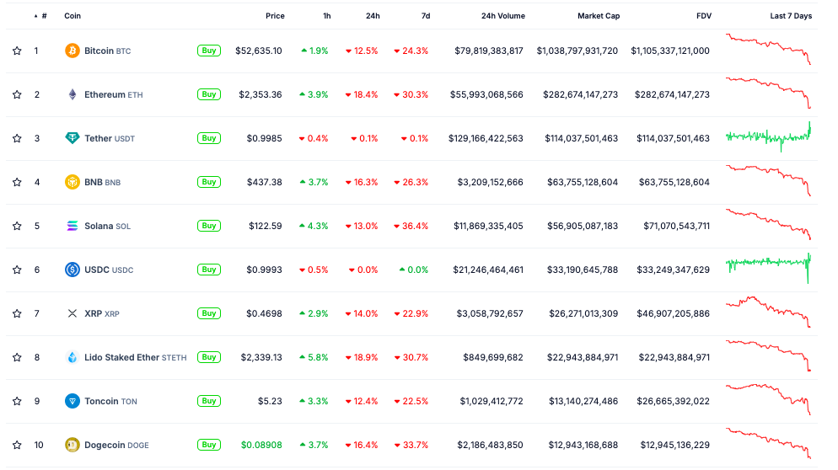Sort by 24h Volume column header

(x=502, y=16)
